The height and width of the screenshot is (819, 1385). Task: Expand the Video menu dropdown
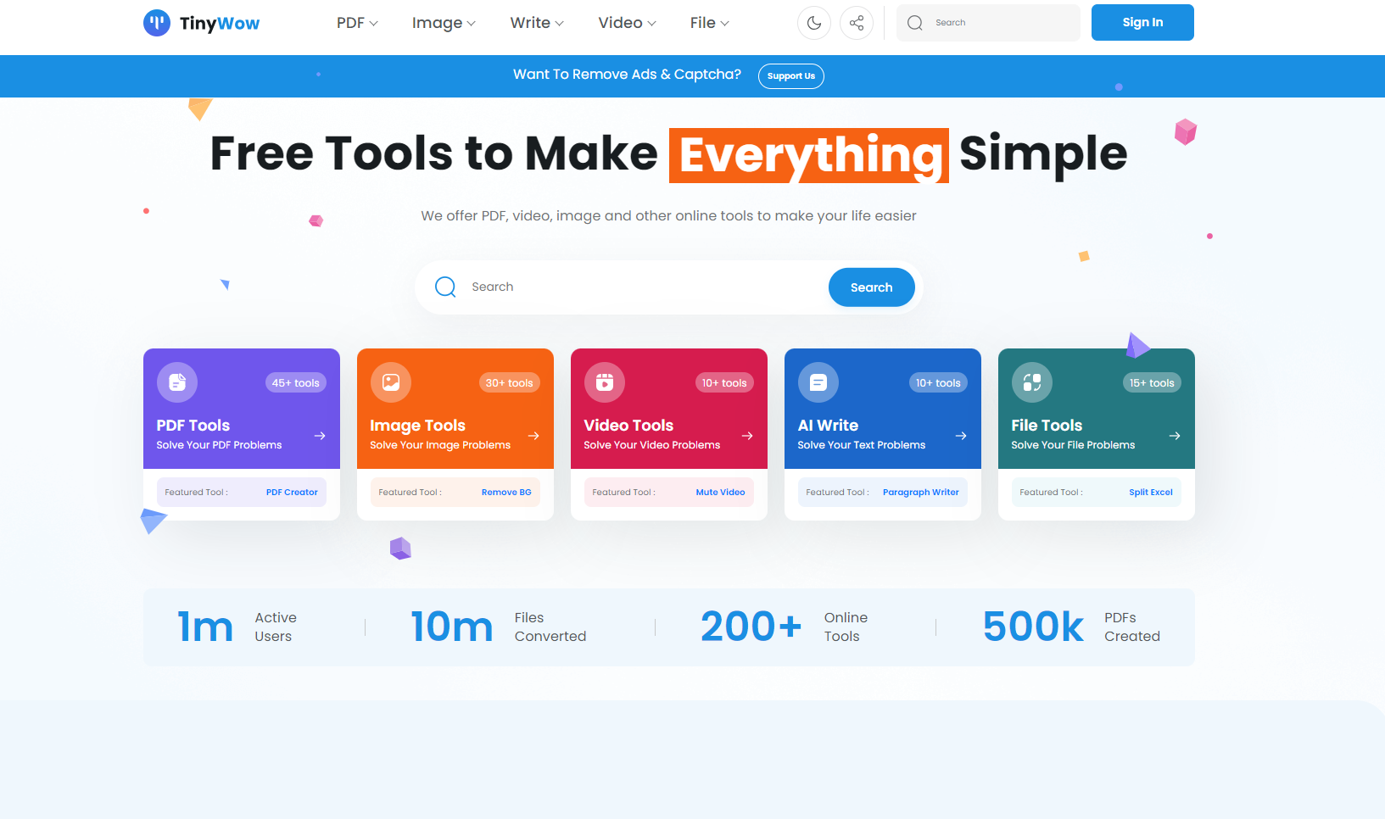tap(627, 23)
